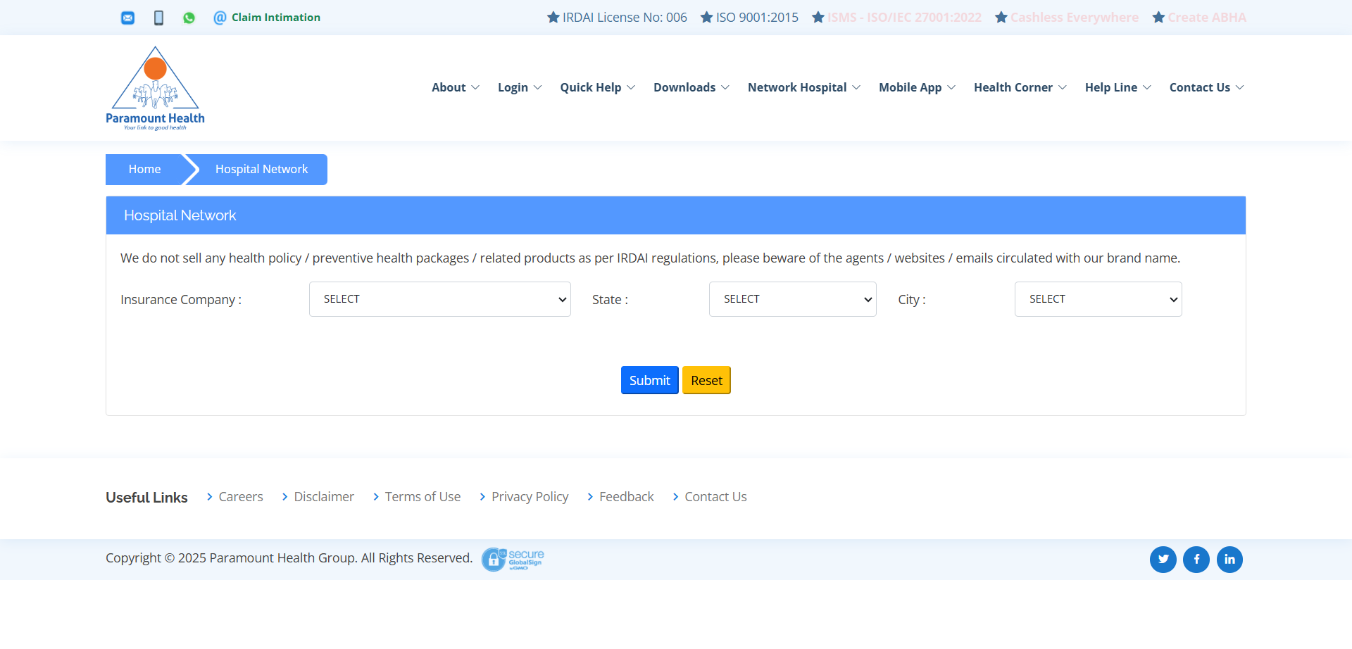This screenshot has width=1352, height=649.
Task: Expand the Quick Help menu
Action: click(598, 87)
